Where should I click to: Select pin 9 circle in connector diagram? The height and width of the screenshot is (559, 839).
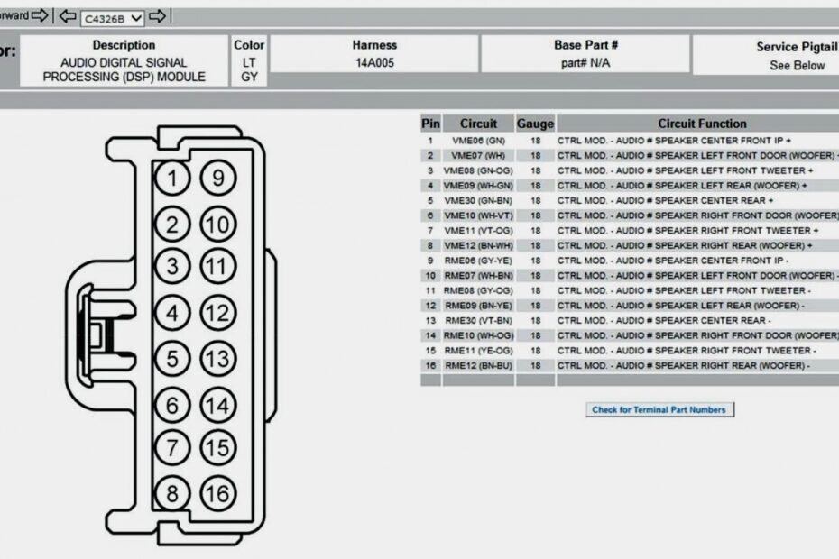(217, 179)
